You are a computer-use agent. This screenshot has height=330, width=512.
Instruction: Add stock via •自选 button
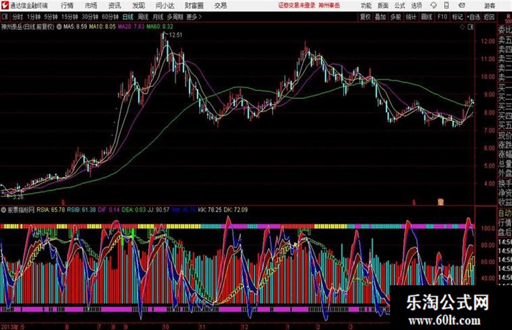pyautogui.click(x=473, y=17)
